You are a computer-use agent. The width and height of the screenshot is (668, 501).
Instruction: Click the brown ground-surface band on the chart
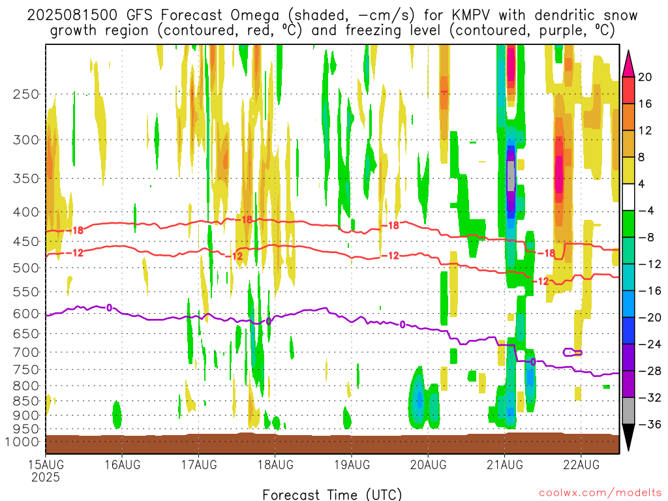point(332,444)
